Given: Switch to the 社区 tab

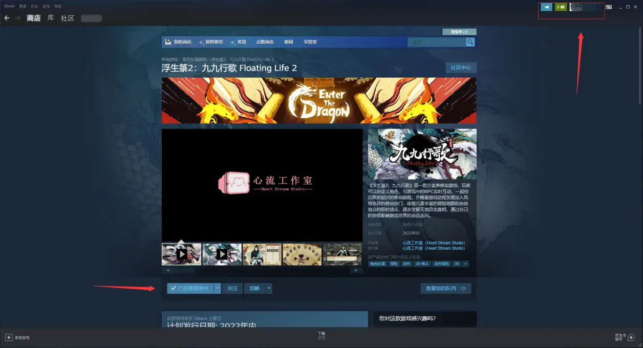Looking at the screenshot, I should pos(68,18).
